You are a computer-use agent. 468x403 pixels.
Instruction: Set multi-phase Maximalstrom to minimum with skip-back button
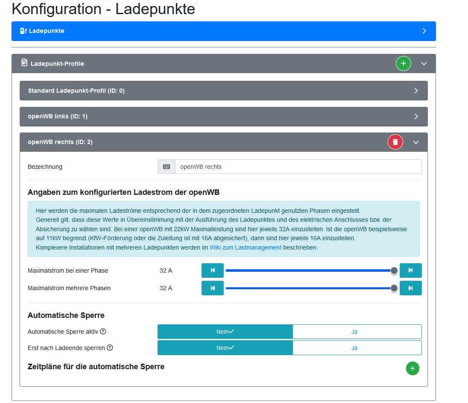pos(213,288)
